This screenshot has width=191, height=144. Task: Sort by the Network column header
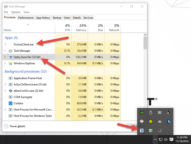pyautogui.click(x=112, y=28)
